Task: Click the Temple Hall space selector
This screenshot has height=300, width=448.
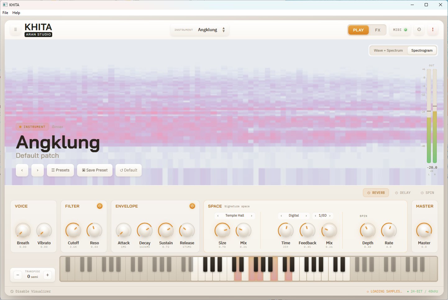Action: coord(235,216)
